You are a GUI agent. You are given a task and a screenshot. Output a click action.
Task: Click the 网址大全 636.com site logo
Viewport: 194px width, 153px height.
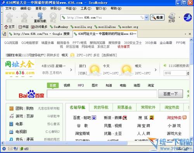(20, 68)
